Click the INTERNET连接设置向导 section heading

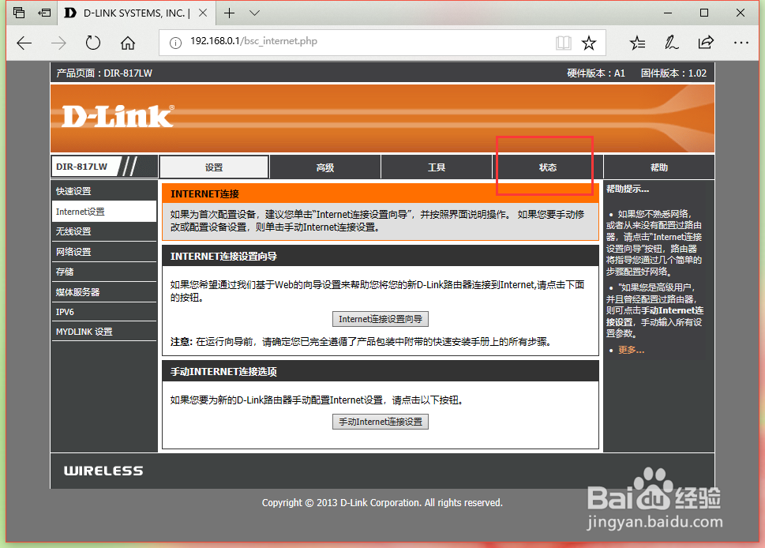tap(223, 256)
